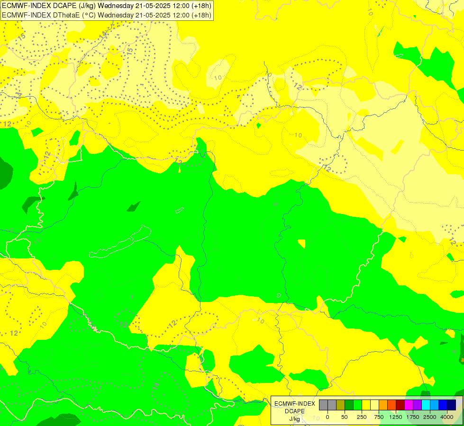
Task: Click the '4000' legend scale label
Action: [447, 417]
